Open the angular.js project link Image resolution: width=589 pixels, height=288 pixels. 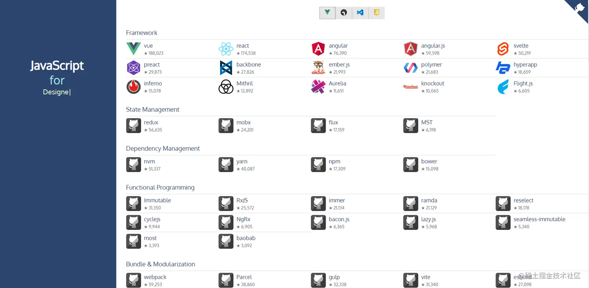(x=433, y=46)
